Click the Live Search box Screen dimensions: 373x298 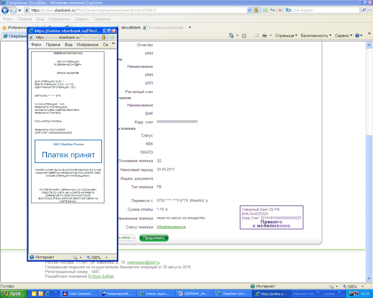[323, 10]
